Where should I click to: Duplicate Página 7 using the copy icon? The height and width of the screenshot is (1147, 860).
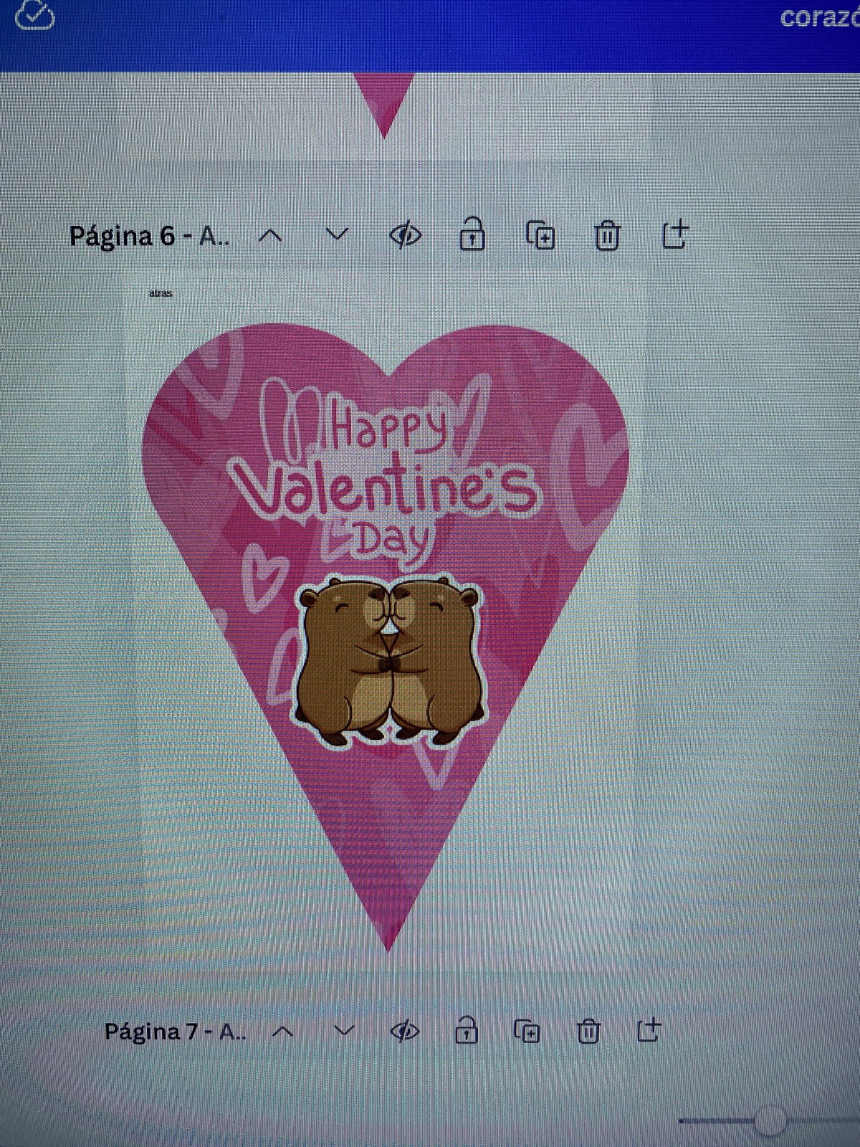click(527, 1032)
